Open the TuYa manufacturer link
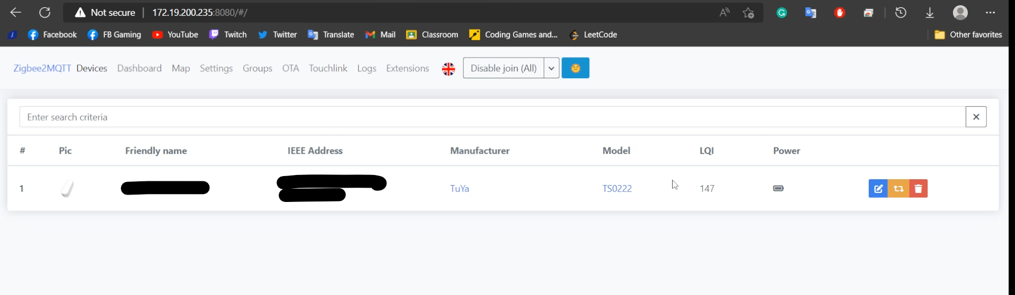 (460, 189)
